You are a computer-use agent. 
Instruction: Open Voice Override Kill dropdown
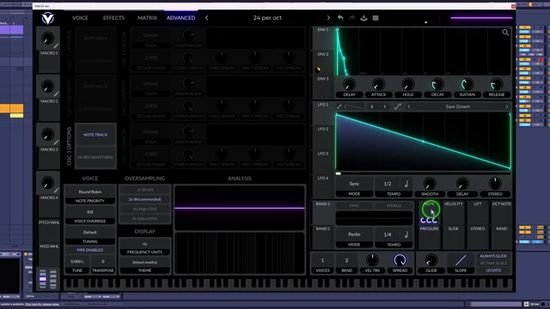click(x=90, y=212)
